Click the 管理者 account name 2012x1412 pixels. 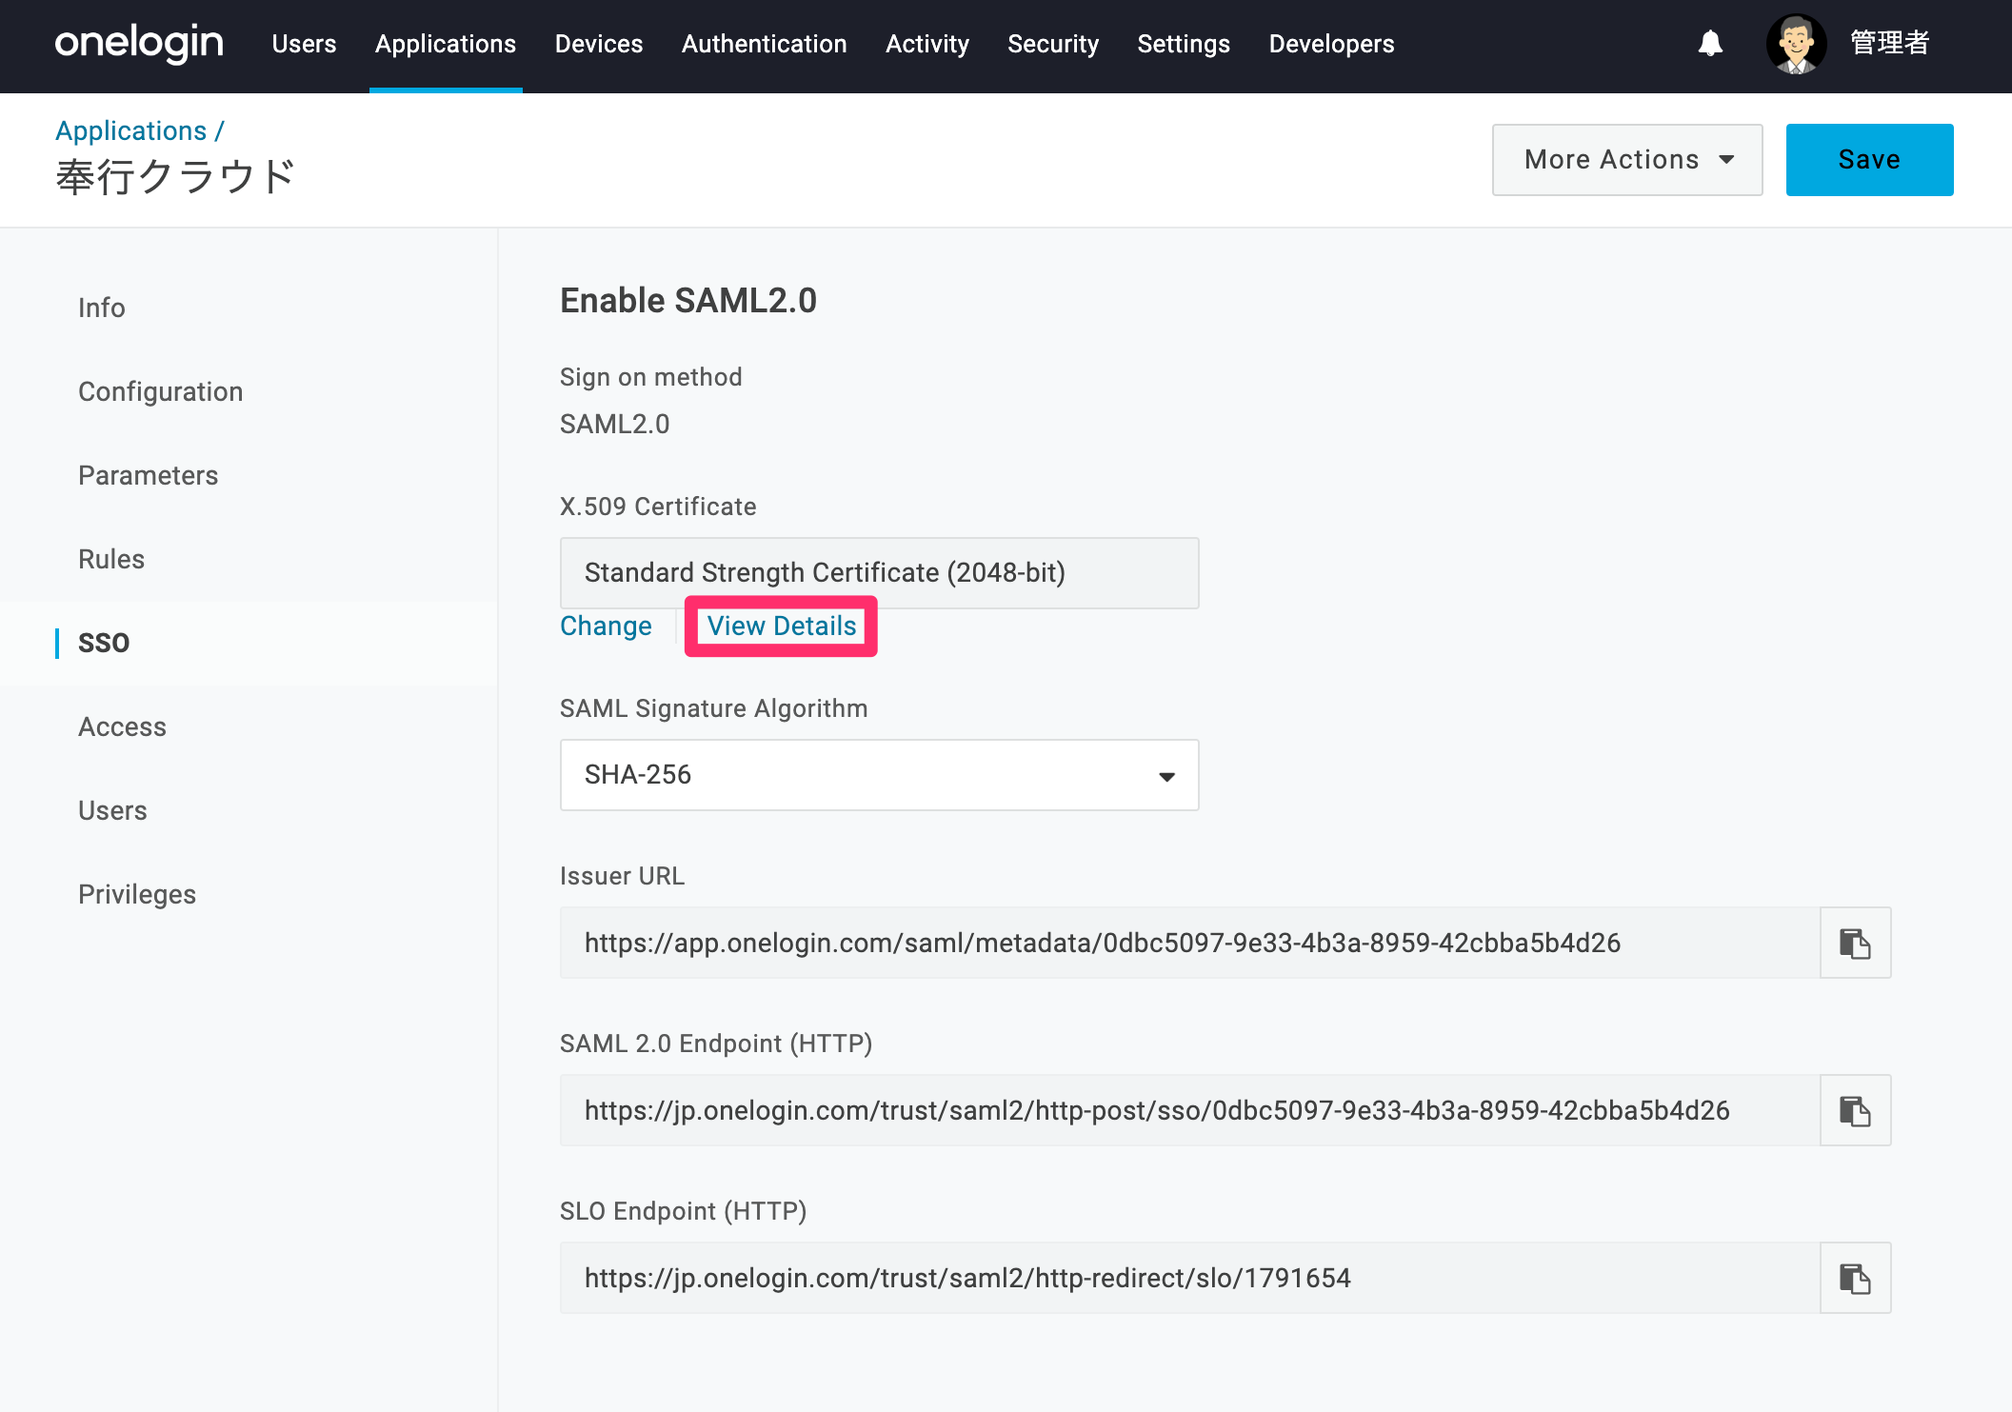click(x=1889, y=44)
